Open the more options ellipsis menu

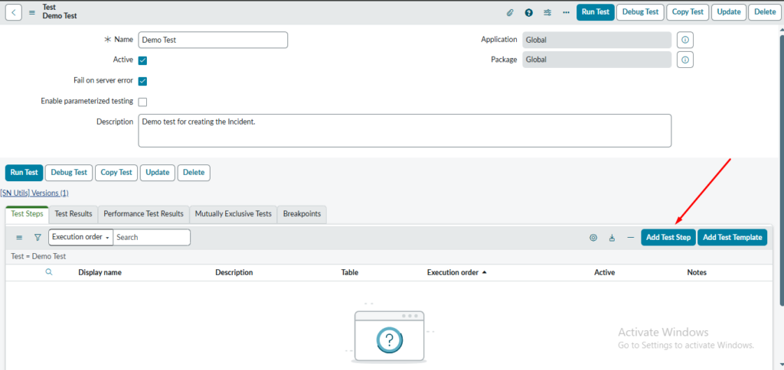click(x=566, y=12)
